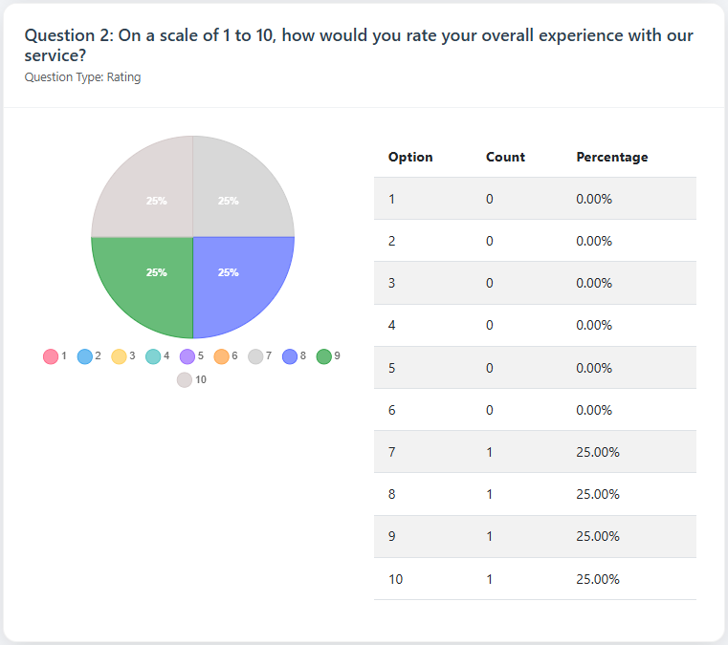Select the table row for option 10

535,579
